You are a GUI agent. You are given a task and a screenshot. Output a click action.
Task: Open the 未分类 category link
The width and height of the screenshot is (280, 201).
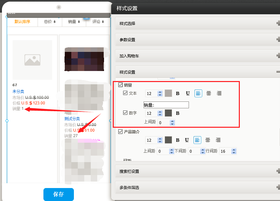[18, 91]
